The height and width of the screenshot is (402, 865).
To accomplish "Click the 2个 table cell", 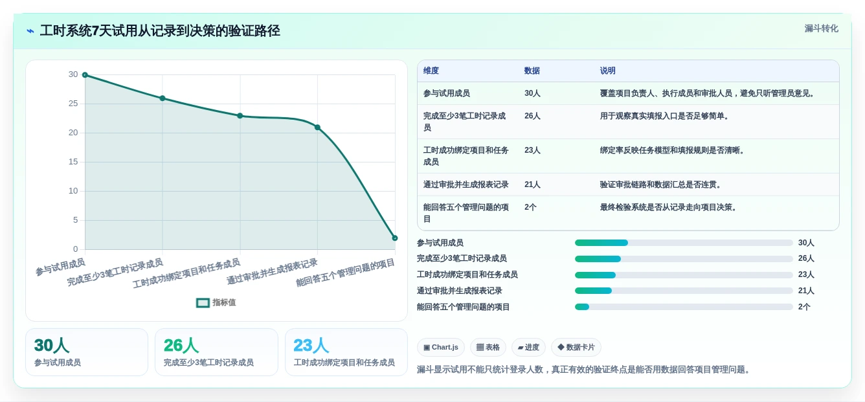I will pyautogui.click(x=530, y=207).
